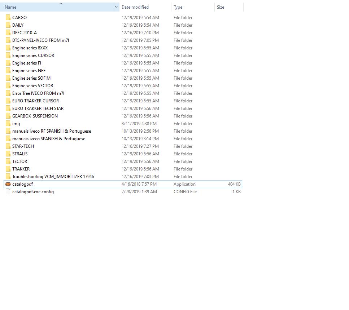Click the STRALIS folder icon
The width and height of the screenshot is (349, 310).
point(8,154)
